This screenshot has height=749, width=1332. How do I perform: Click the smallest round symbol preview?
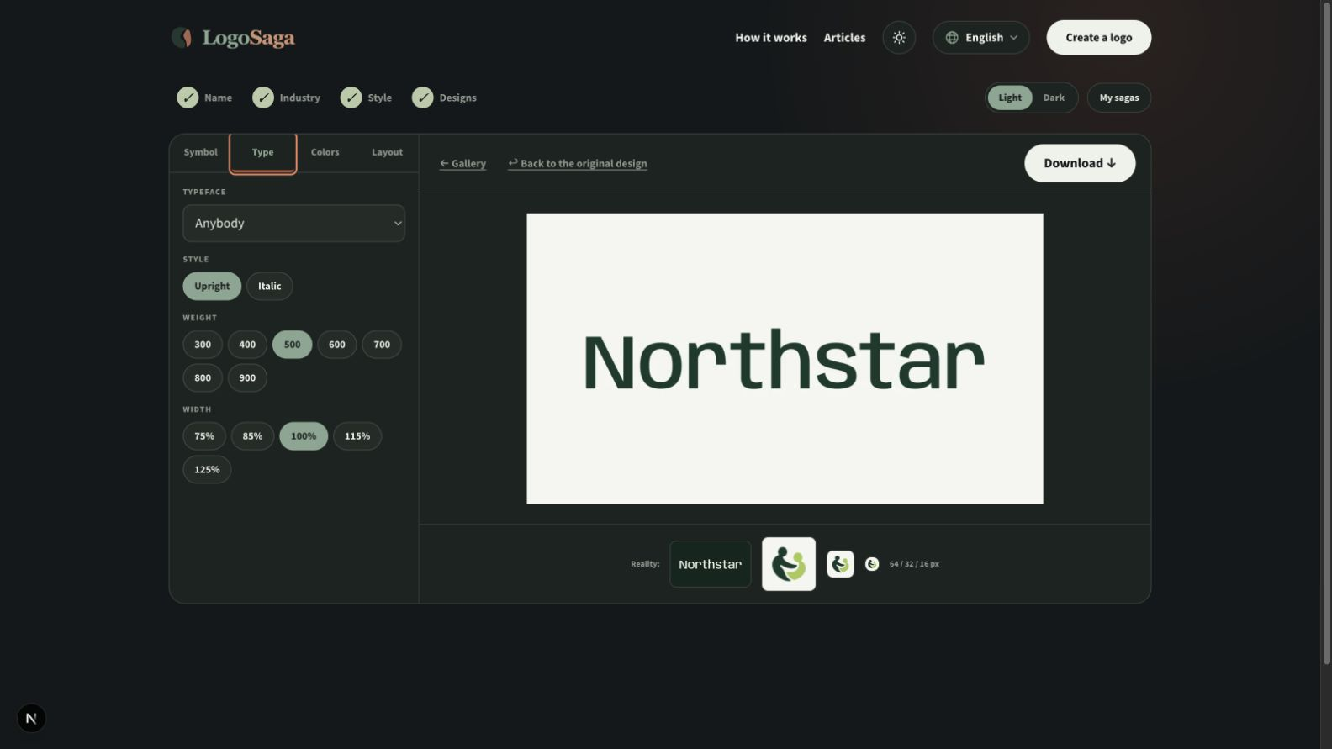(x=872, y=564)
